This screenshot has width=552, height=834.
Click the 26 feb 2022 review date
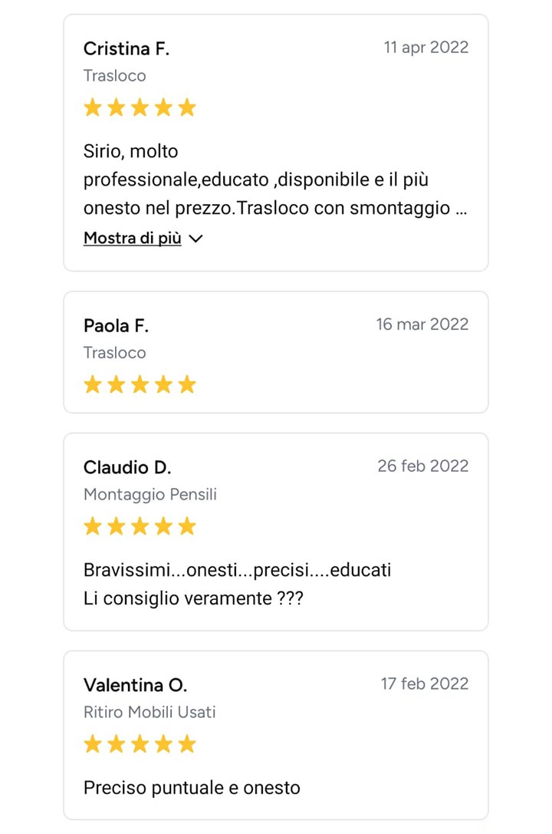pyautogui.click(x=423, y=466)
